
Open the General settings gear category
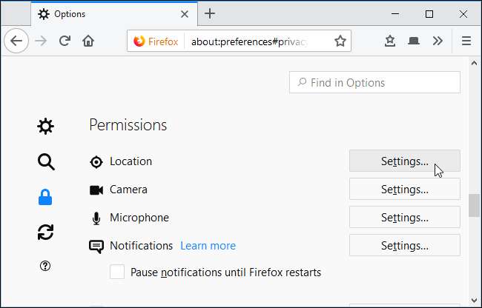[x=45, y=127]
